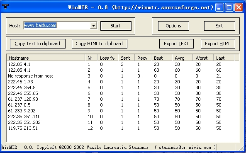This screenshot has width=246, height=153.
Task: Click the Last value 21 in the no-response row
Action: pyautogui.click(x=219, y=76)
